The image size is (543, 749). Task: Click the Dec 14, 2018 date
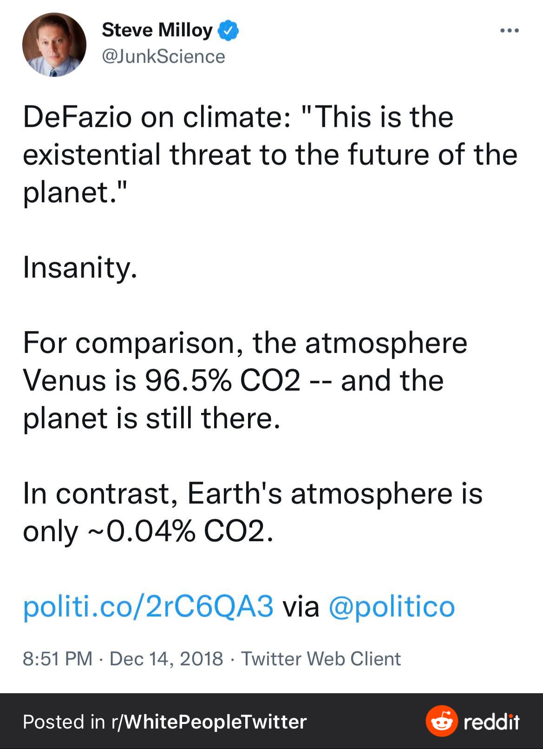[x=166, y=659]
